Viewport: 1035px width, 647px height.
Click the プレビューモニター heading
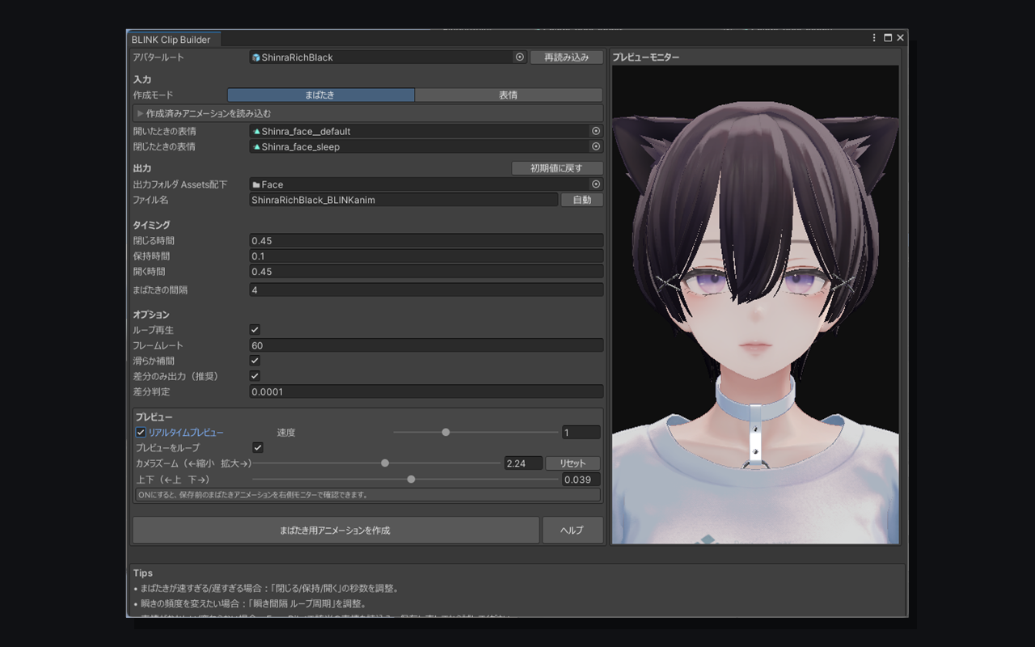(x=645, y=57)
